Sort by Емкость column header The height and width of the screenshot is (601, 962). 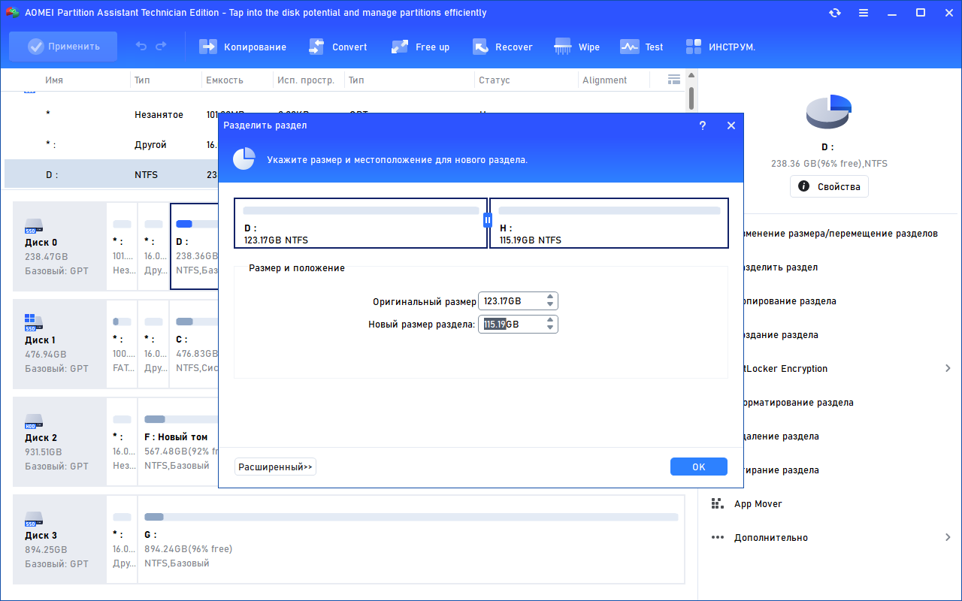tap(224, 80)
